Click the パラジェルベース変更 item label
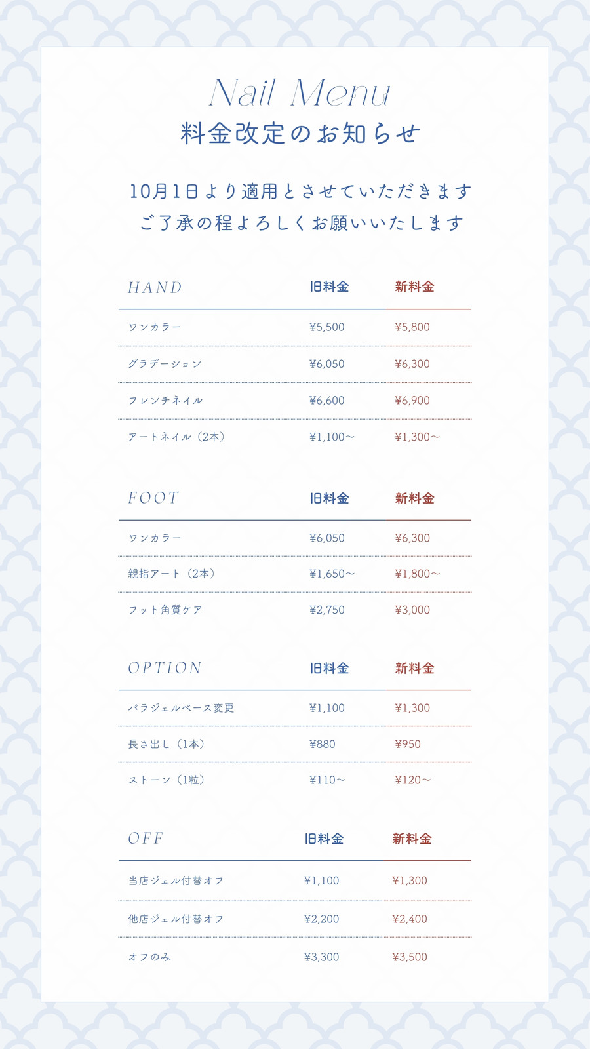The height and width of the screenshot is (1049, 590). pos(181,708)
